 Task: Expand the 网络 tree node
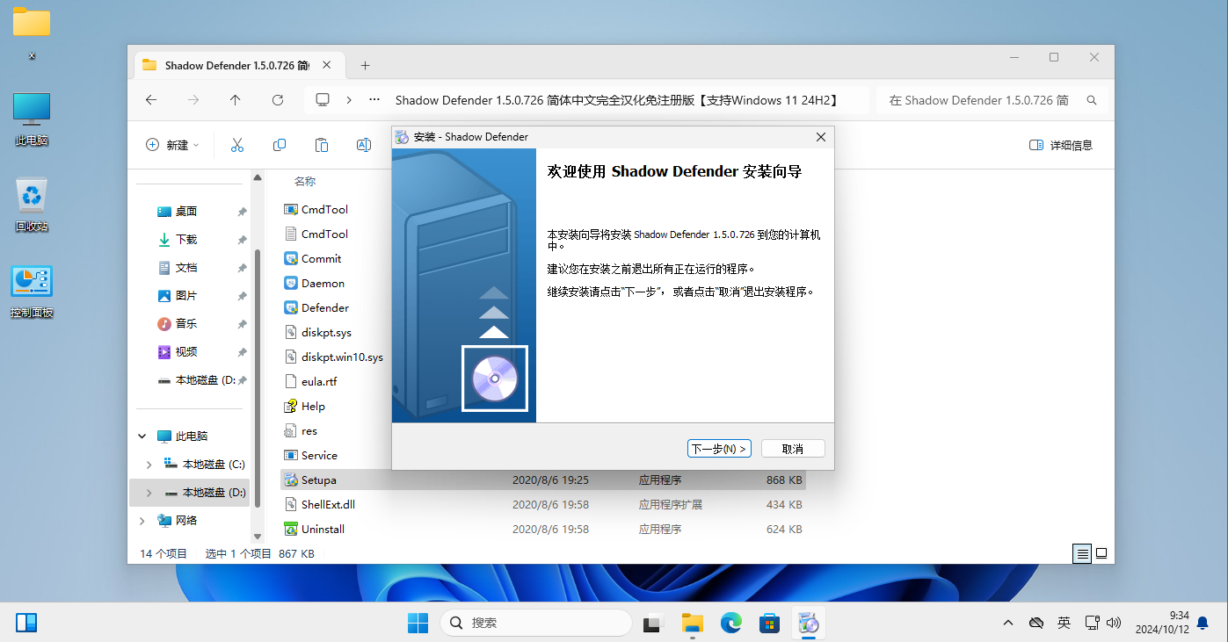point(142,521)
